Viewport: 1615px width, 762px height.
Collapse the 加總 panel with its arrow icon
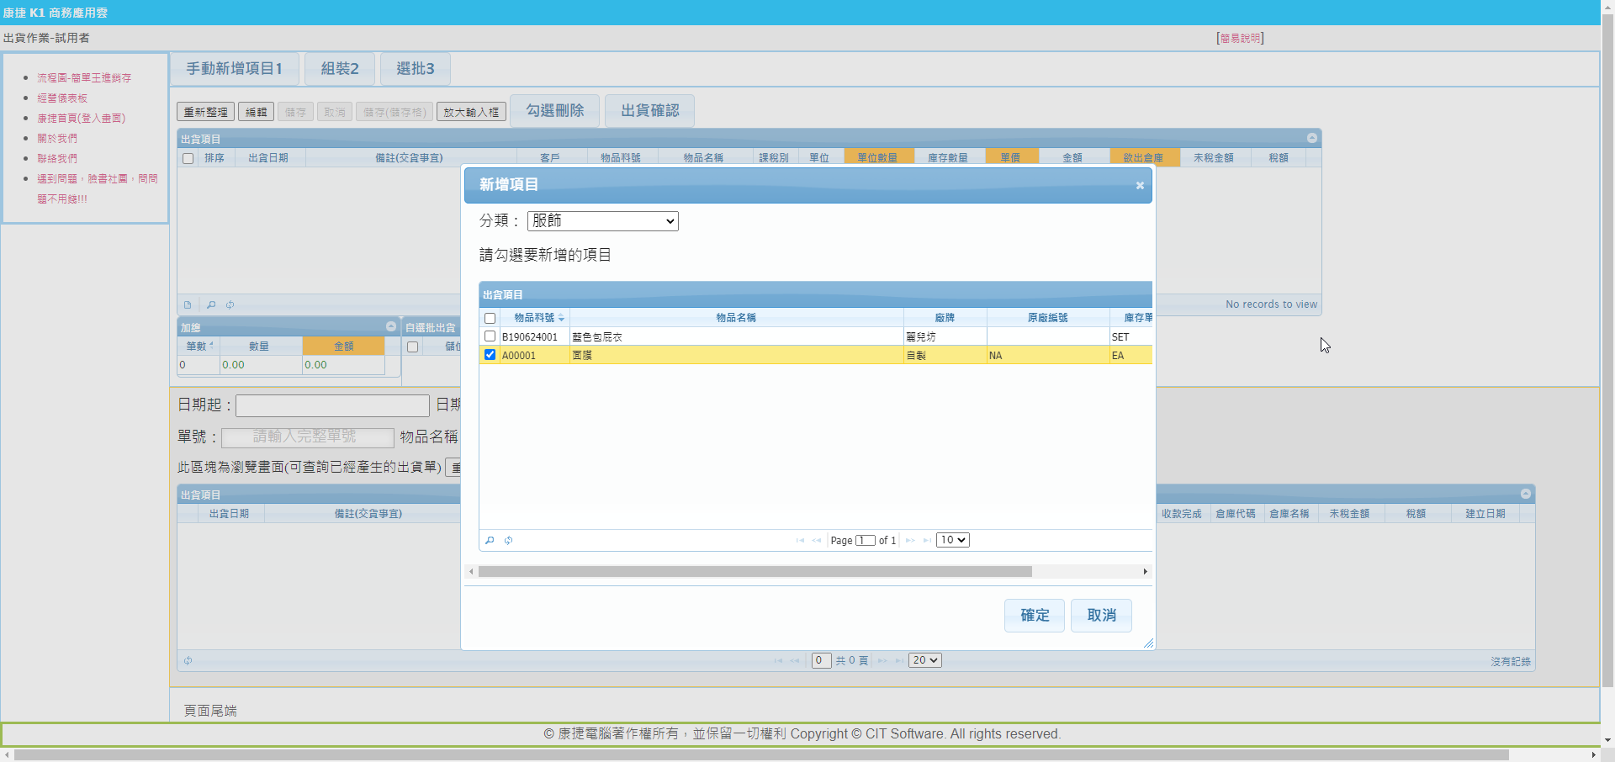pyautogui.click(x=391, y=326)
